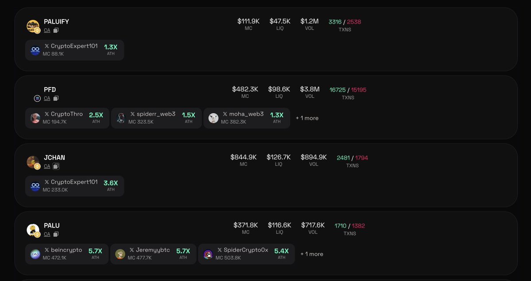
Task: Open moha_web3 caller card
Action: tap(246, 118)
